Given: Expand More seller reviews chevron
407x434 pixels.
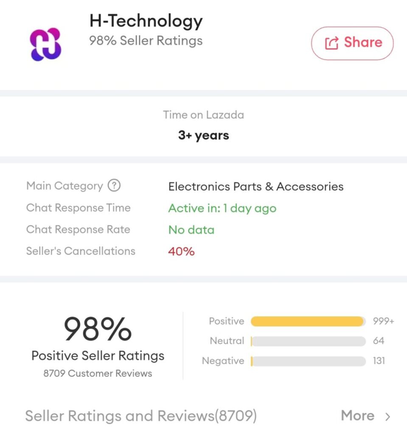Looking at the screenshot, I should tap(387, 417).
